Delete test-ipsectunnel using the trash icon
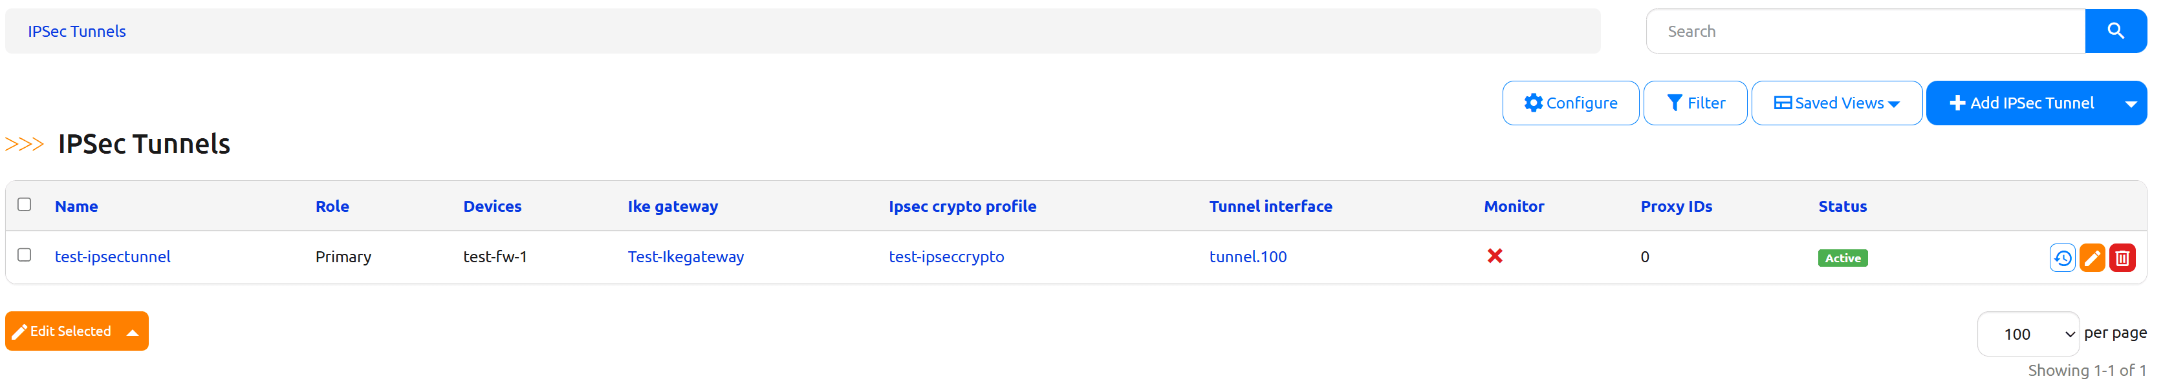 coord(2124,257)
